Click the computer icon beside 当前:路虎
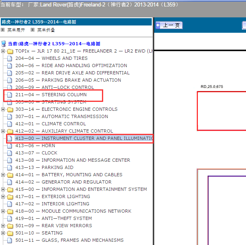The height and width of the screenshot is (245, 246). (4, 44)
